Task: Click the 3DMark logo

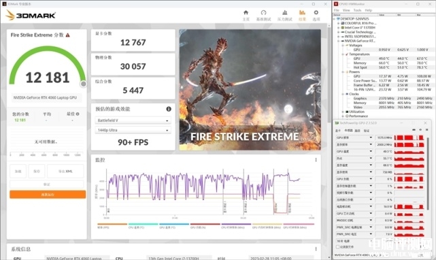Action: (31, 15)
